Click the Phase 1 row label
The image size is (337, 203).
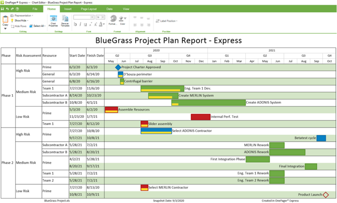pyautogui.click(x=7, y=95)
